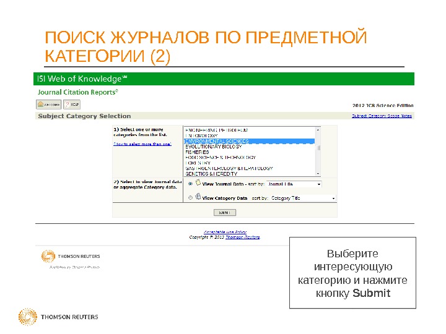Open 'How to select more than one' link
Viewport: 446px width, 334px height.
(142, 144)
